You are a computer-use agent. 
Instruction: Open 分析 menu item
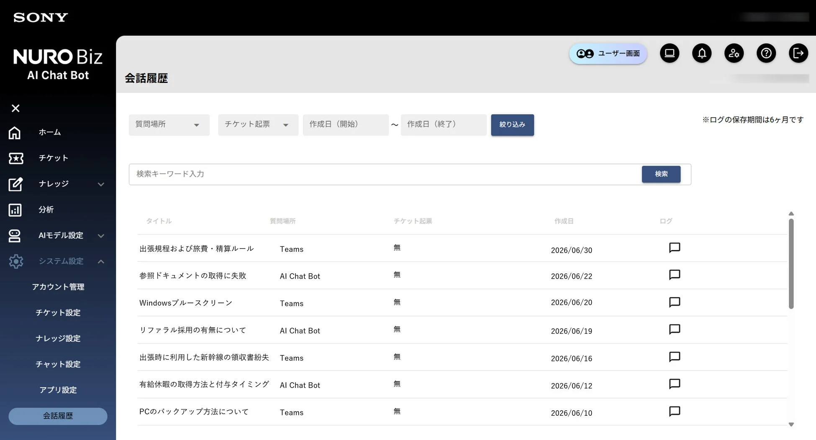[x=46, y=210]
